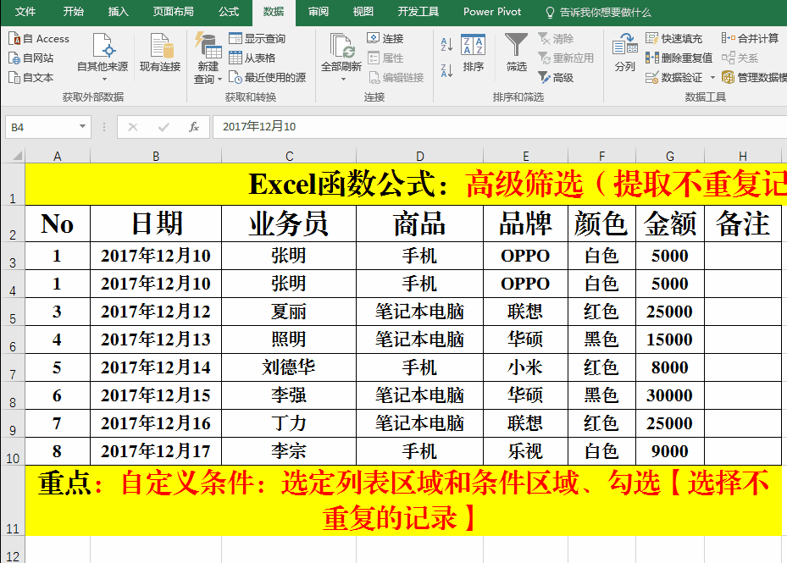Expand the 数据验证 dropdown arrow
Image resolution: width=787 pixels, height=563 pixels.
[712, 77]
